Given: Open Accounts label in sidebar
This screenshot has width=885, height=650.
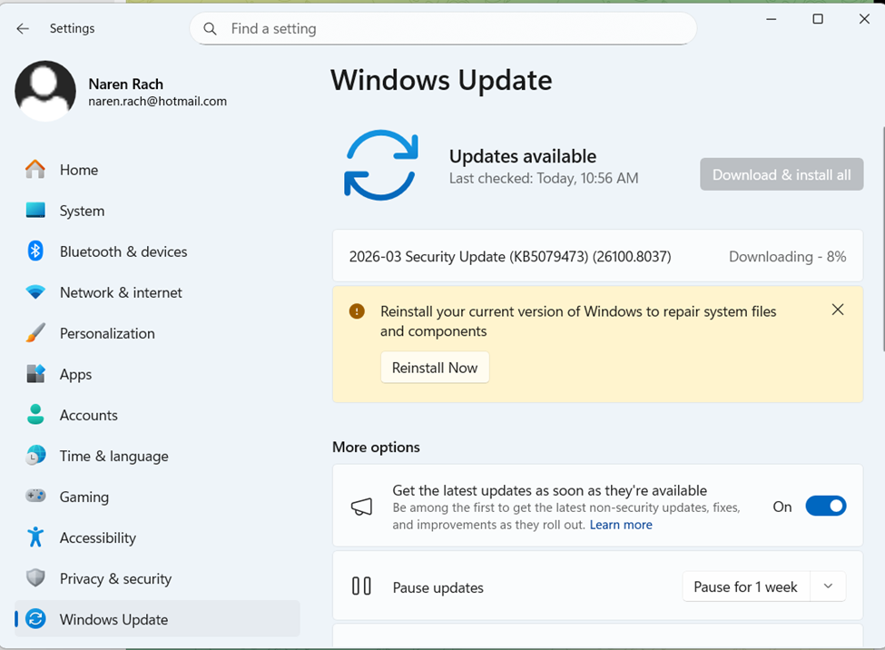Looking at the screenshot, I should point(89,415).
